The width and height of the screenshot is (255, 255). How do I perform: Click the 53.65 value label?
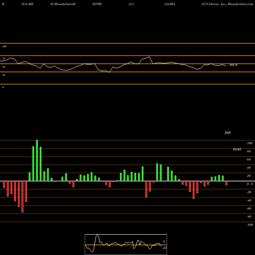tap(237, 149)
